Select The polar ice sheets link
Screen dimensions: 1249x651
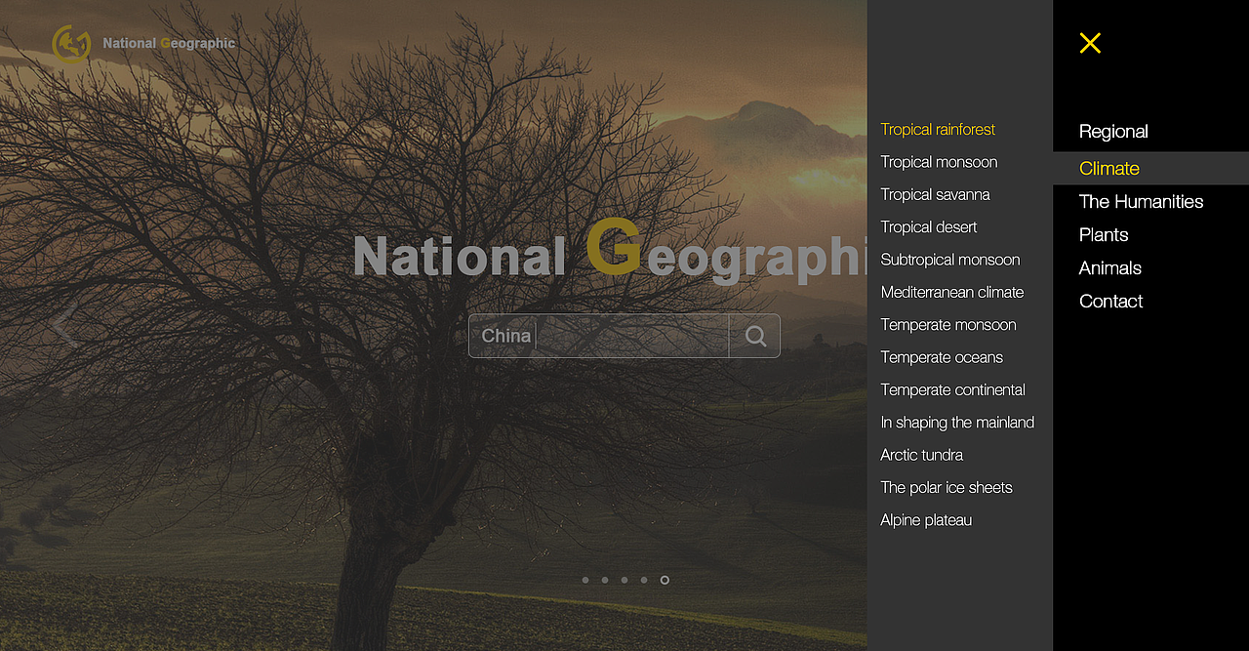click(947, 488)
